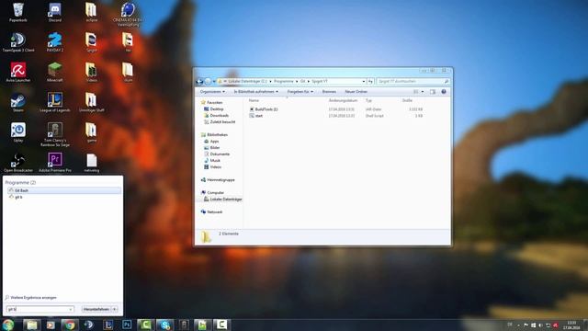Open League of Legends desktop shortcut
Image resolution: width=588 pixels, height=331 pixels.
(55, 102)
